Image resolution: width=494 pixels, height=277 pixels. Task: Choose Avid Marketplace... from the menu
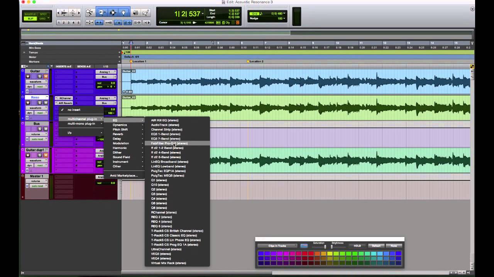click(x=123, y=175)
